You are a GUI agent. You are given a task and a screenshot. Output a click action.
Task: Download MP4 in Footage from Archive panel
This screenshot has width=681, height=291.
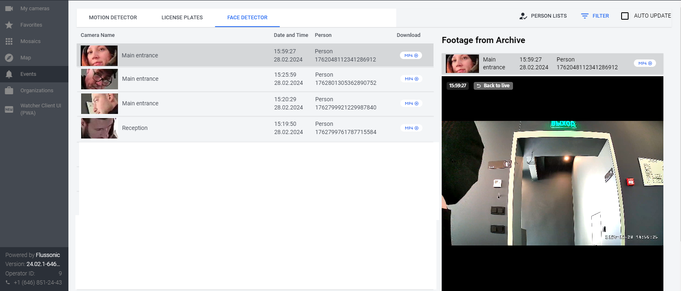tap(645, 64)
